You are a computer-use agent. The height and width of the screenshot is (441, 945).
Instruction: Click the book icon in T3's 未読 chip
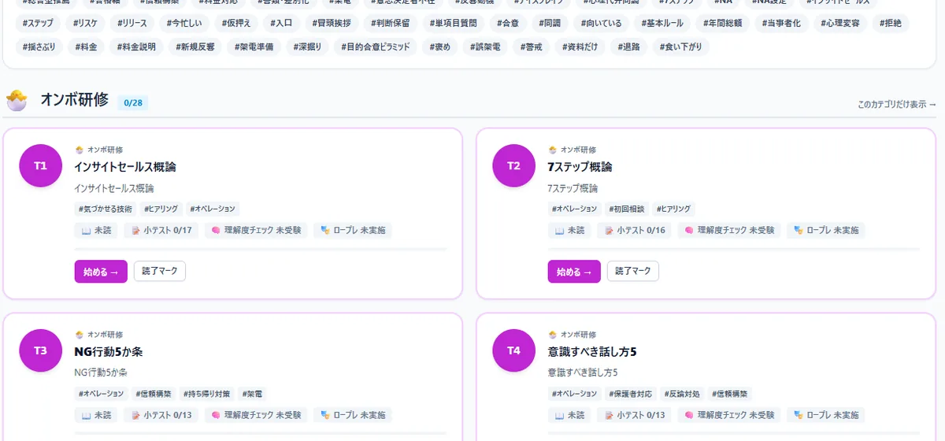[86, 415]
